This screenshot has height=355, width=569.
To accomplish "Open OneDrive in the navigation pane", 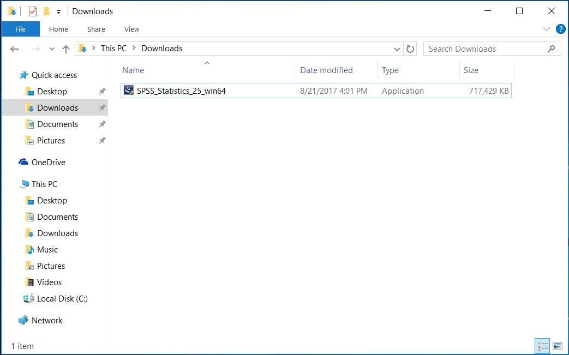I will click(48, 163).
